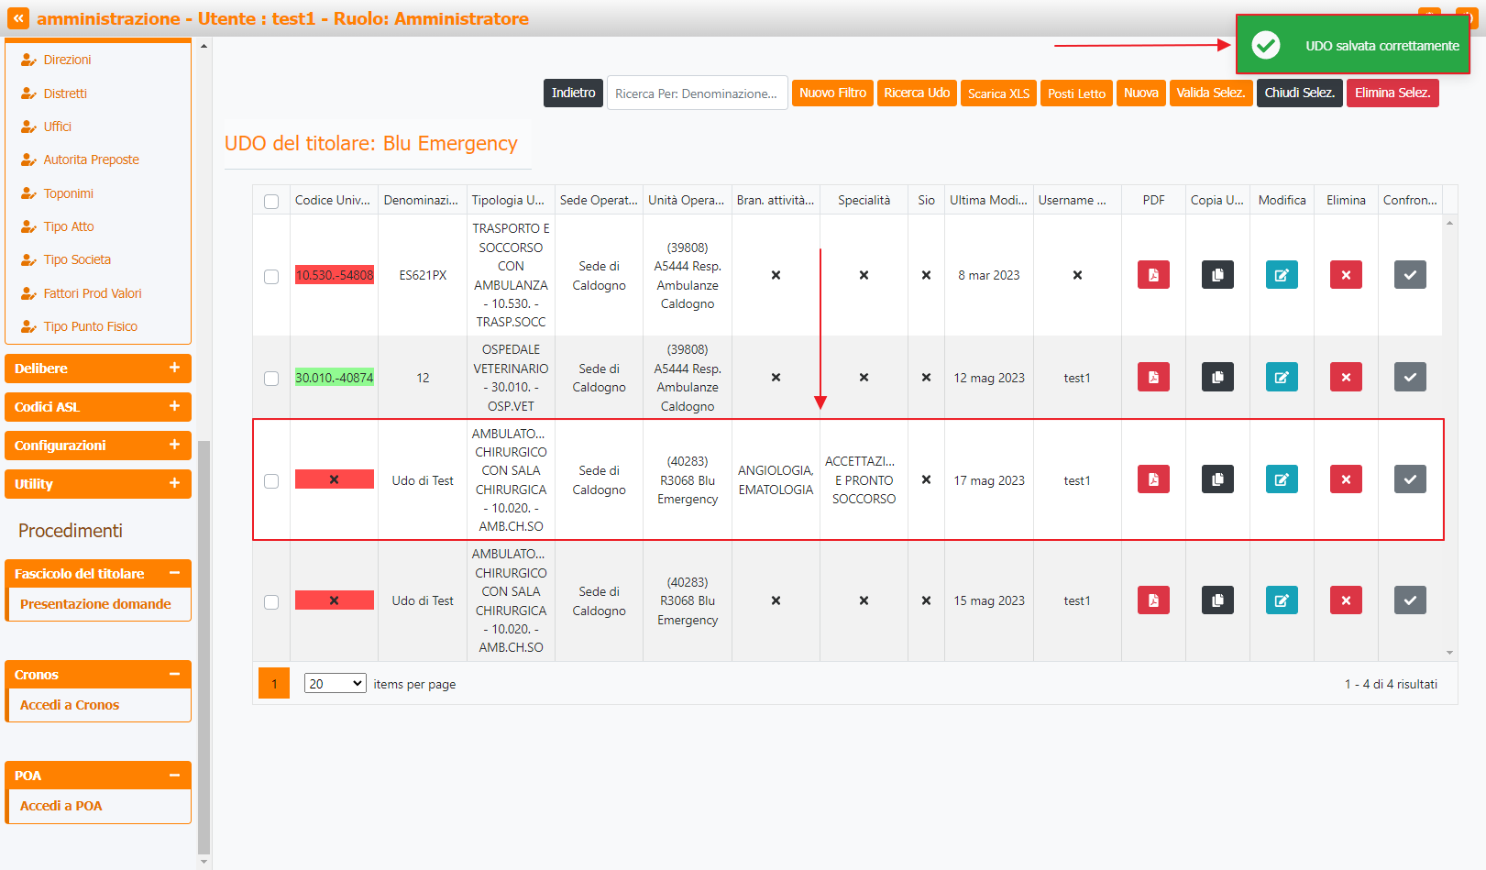The image size is (1486, 870).
Task: Delete Udo di Test dated 15 mag 2023
Action: 1346,600
